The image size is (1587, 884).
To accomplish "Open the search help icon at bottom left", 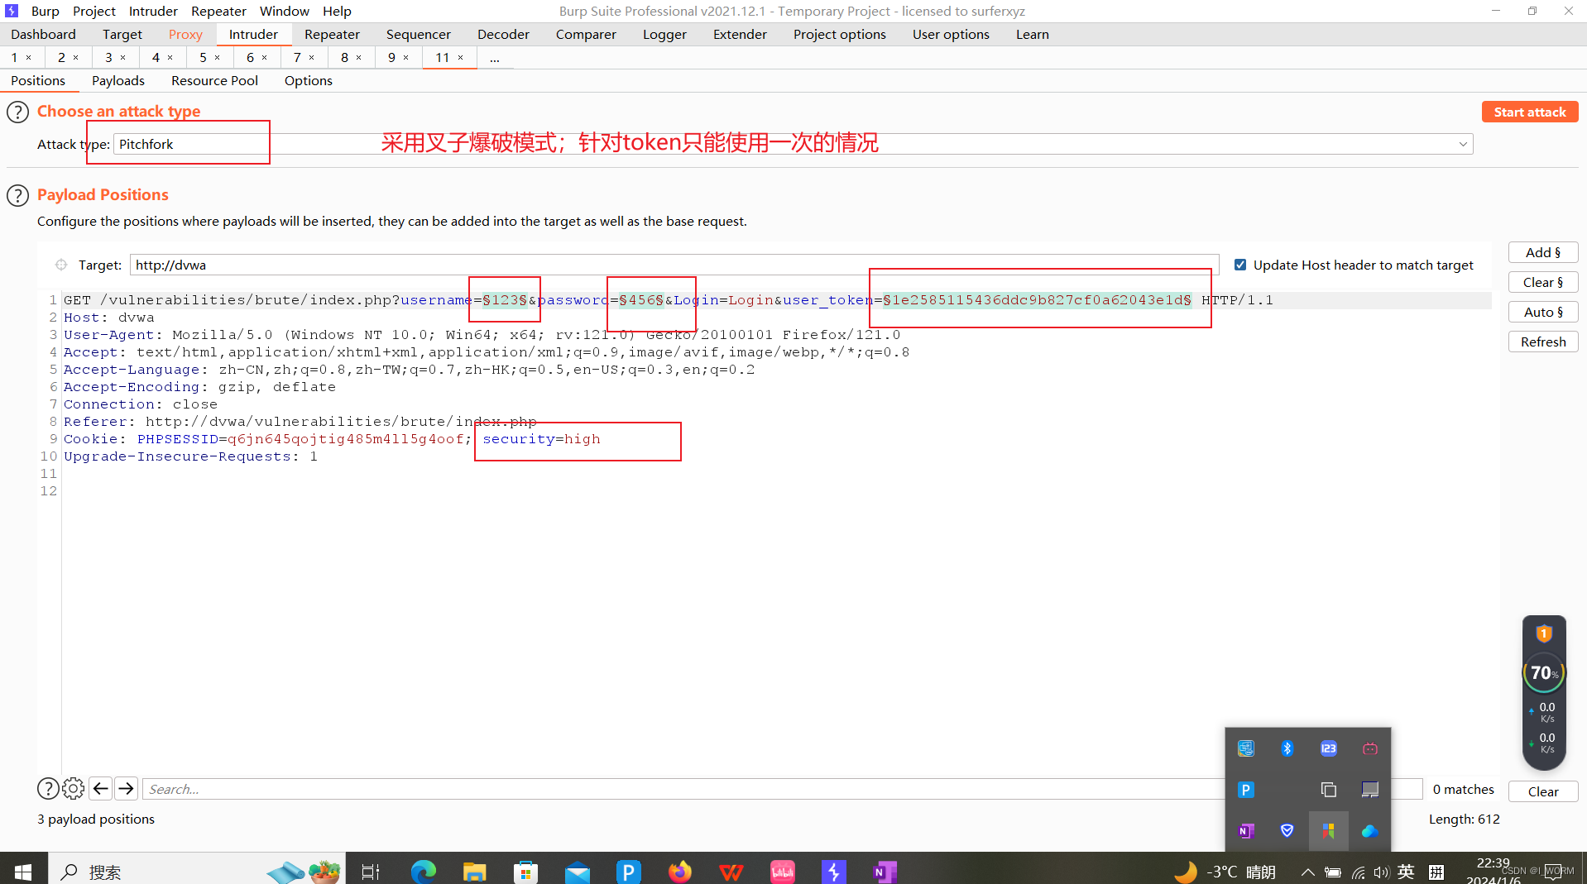I will 48,789.
